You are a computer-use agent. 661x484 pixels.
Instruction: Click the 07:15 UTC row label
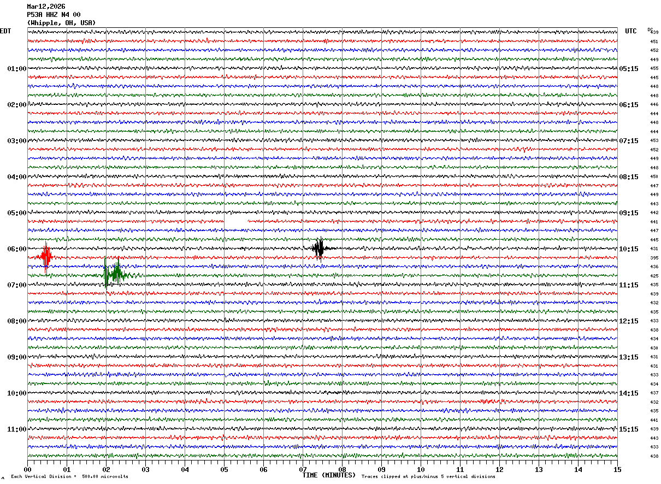click(629, 141)
